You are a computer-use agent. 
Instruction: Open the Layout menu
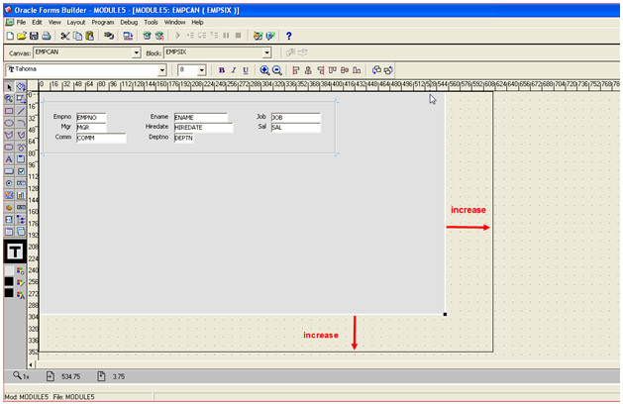pos(75,21)
